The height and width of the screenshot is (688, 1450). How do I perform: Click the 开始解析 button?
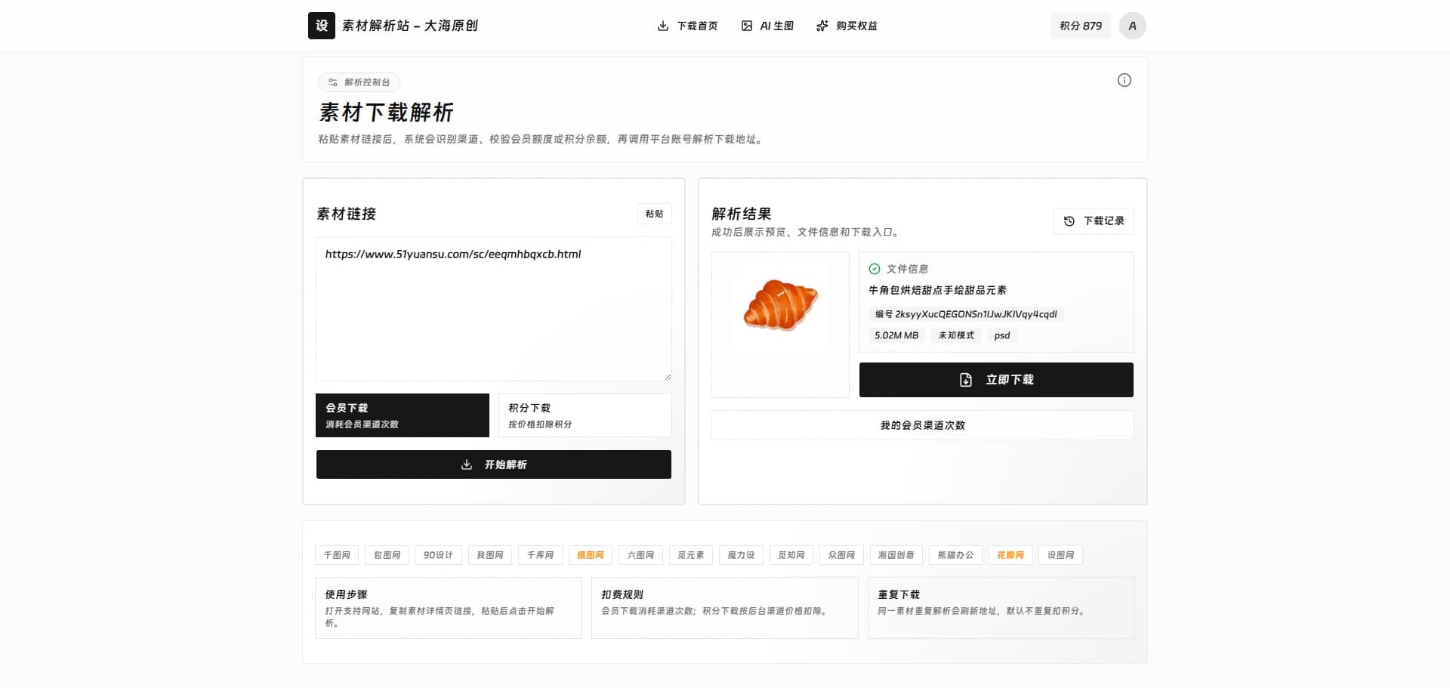493,464
